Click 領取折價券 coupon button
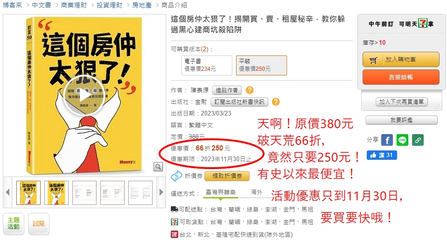 point(227,176)
